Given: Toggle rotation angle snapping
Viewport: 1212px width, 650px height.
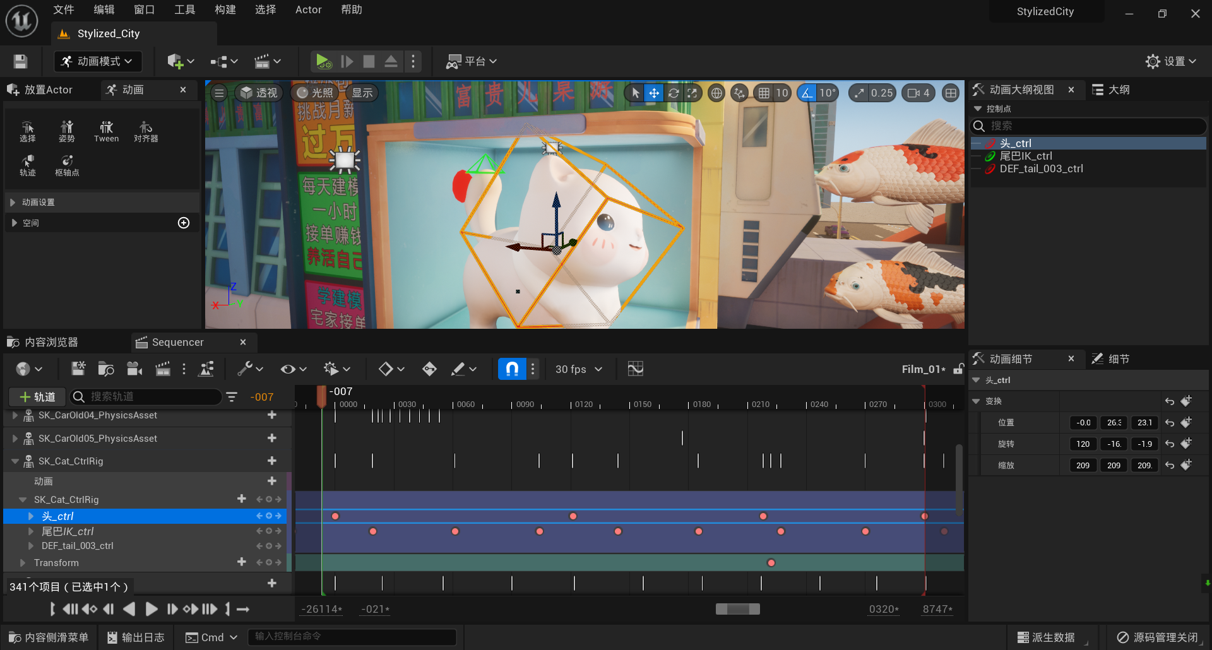Looking at the screenshot, I should point(807,93).
